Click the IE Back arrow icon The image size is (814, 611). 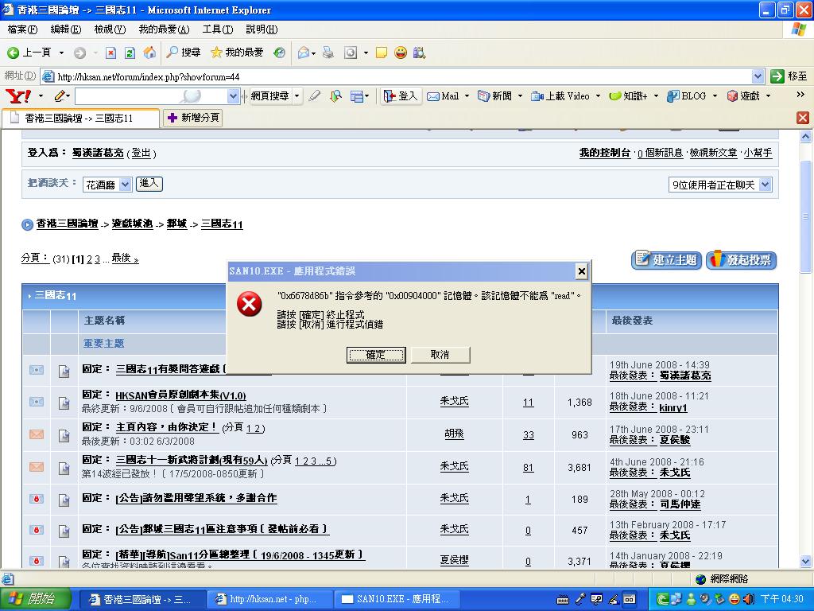pyautogui.click(x=13, y=53)
